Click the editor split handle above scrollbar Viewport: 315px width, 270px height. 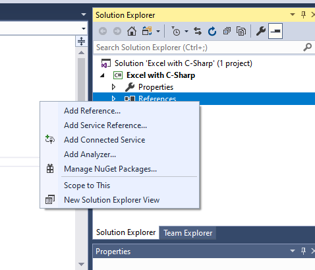tap(81, 41)
